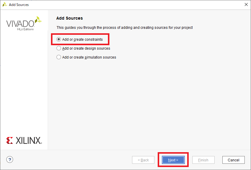The width and height of the screenshot is (251, 170).
Task: Proceed with the Next > button
Action: pyautogui.click(x=173, y=160)
